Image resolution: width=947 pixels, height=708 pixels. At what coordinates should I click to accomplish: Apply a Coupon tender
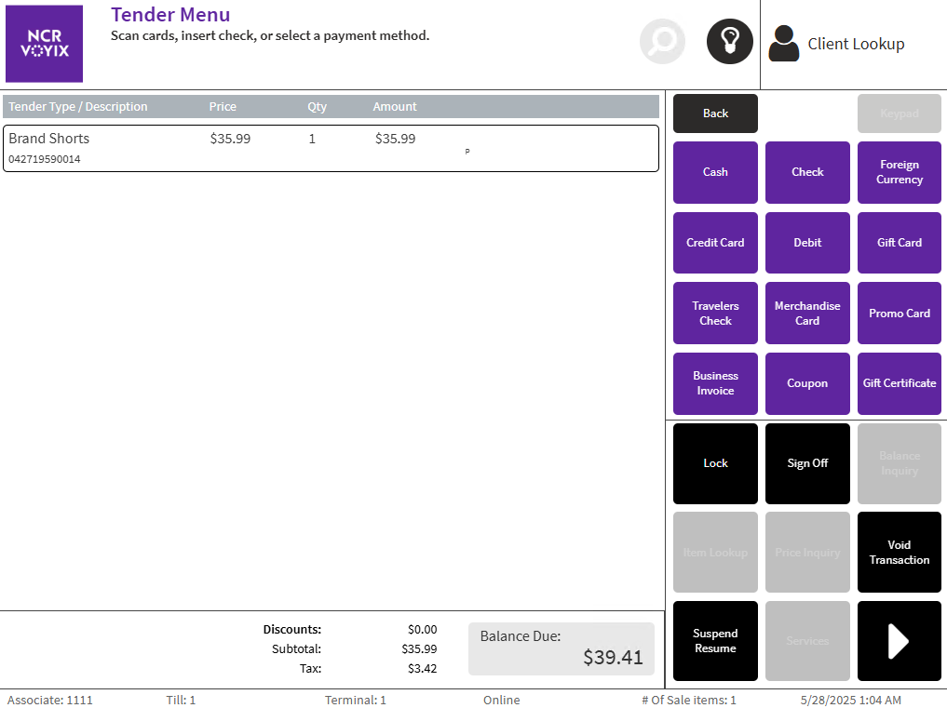807,383
